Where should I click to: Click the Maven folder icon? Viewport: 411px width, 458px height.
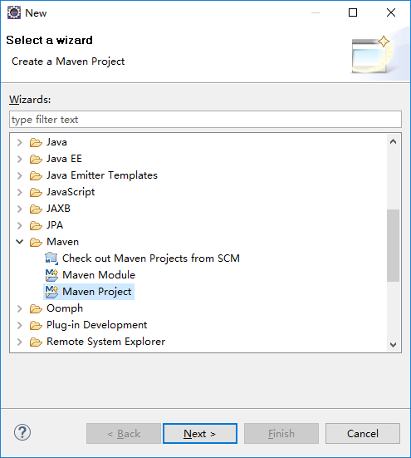(x=36, y=242)
